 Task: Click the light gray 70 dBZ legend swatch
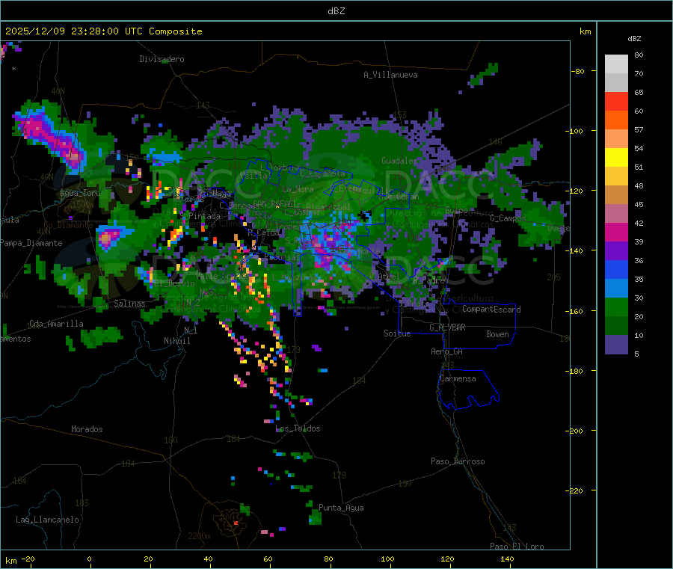616,64
